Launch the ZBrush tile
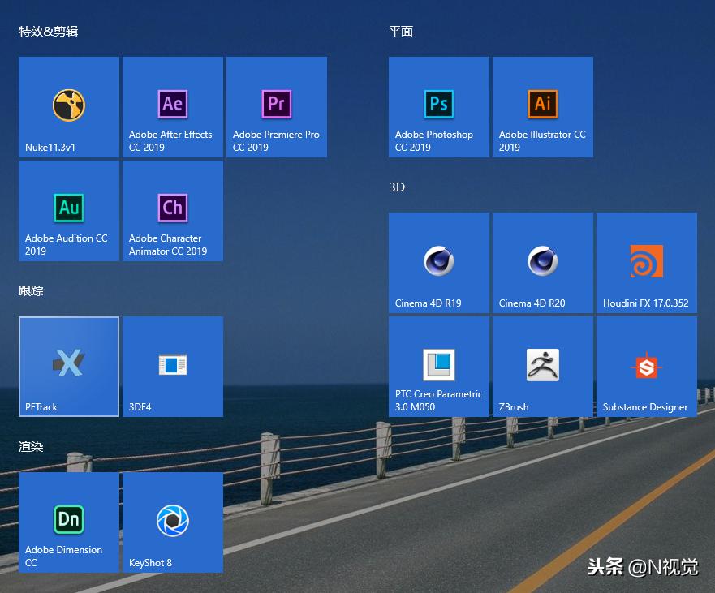Viewport: 715px width, 593px height. coord(543,367)
